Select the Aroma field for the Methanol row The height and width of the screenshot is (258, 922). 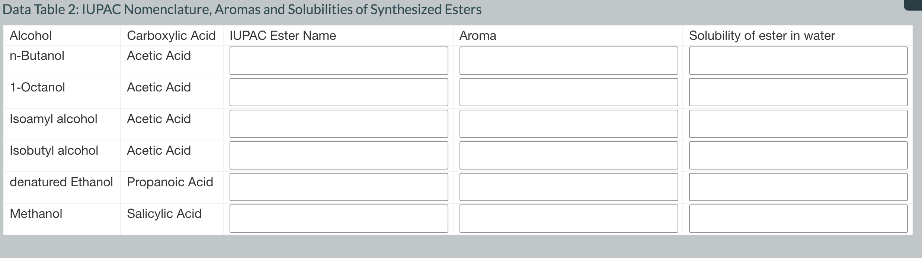coord(569,219)
